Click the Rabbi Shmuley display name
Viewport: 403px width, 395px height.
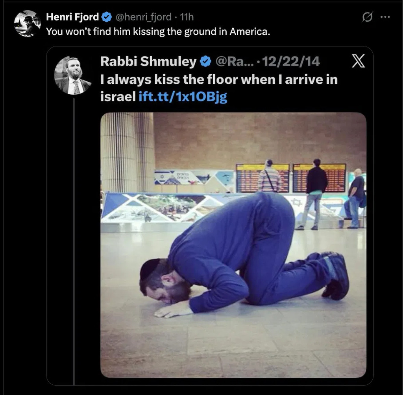[x=148, y=61]
